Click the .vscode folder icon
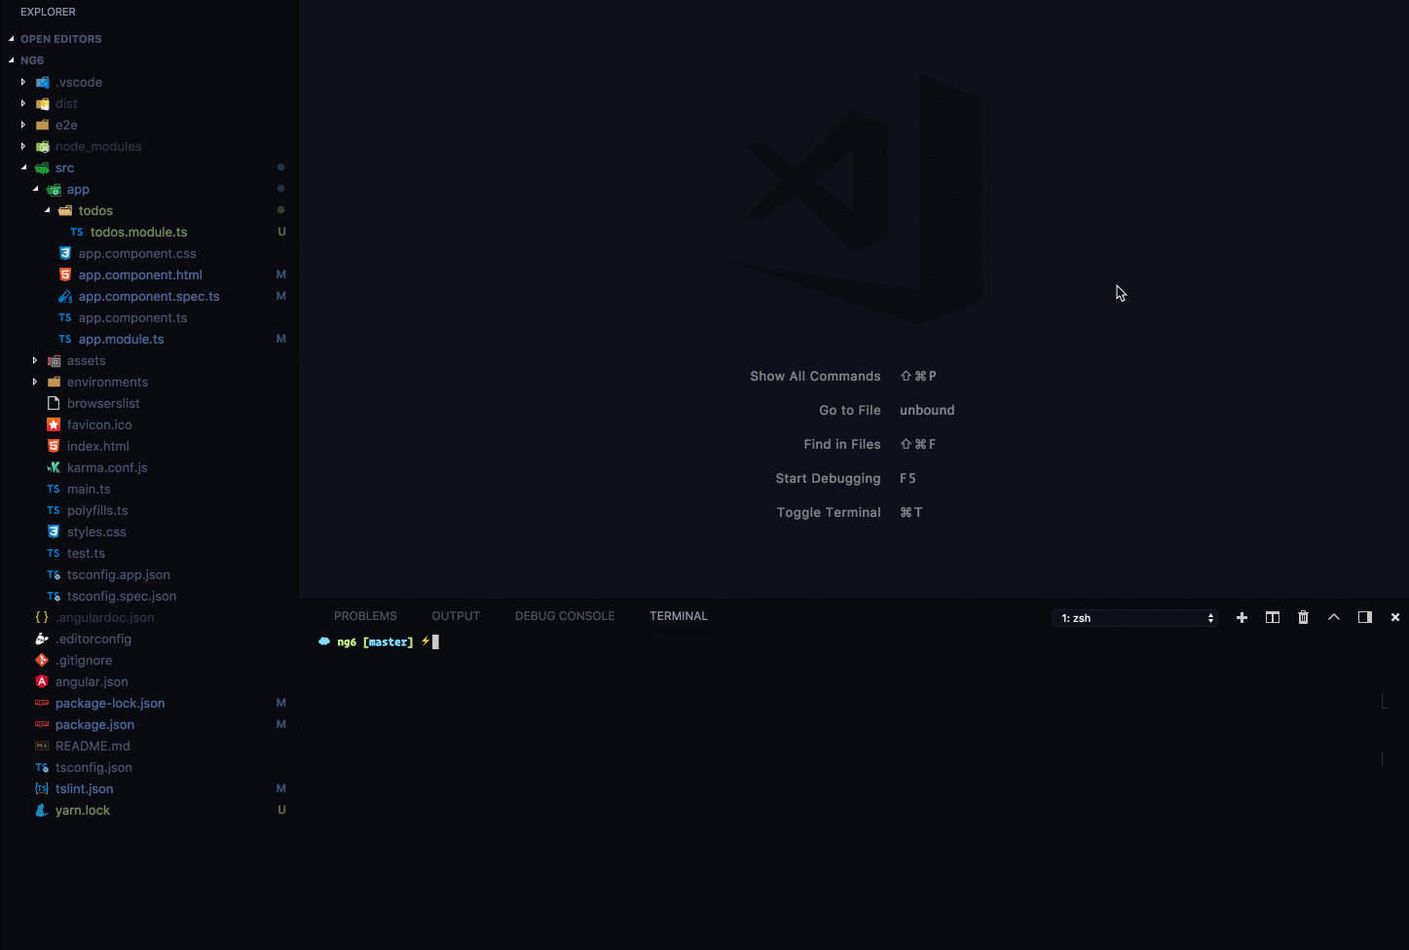This screenshot has height=950, width=1409. coord(42,82)
